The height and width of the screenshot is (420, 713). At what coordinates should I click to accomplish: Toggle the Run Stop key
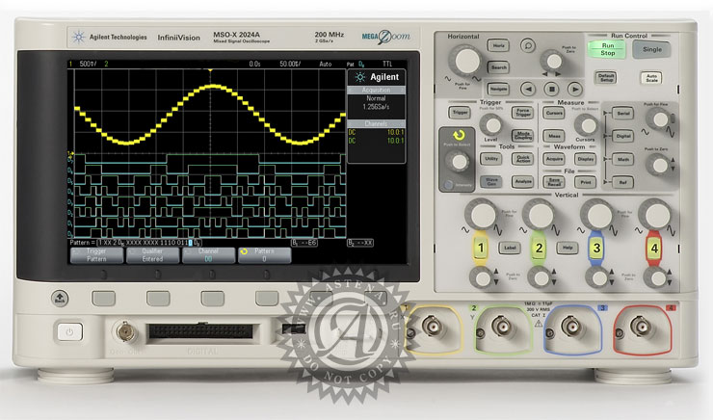[607, 49]
